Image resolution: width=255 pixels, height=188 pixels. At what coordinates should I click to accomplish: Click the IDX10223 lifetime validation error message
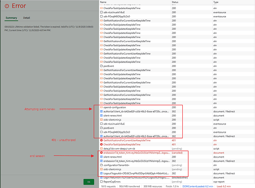point(49,29)
